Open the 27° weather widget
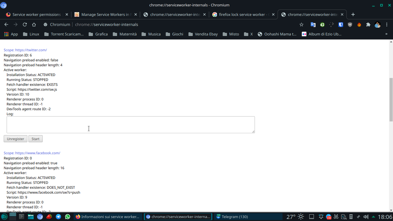This screenshot has height=221, width=393. (295, 217)
